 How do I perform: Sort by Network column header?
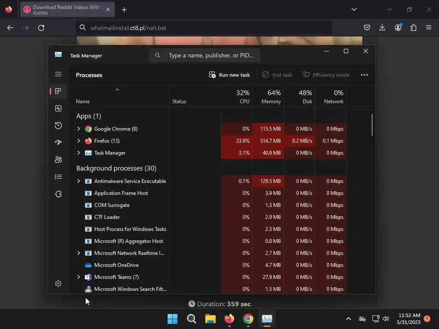pos(331,96)
